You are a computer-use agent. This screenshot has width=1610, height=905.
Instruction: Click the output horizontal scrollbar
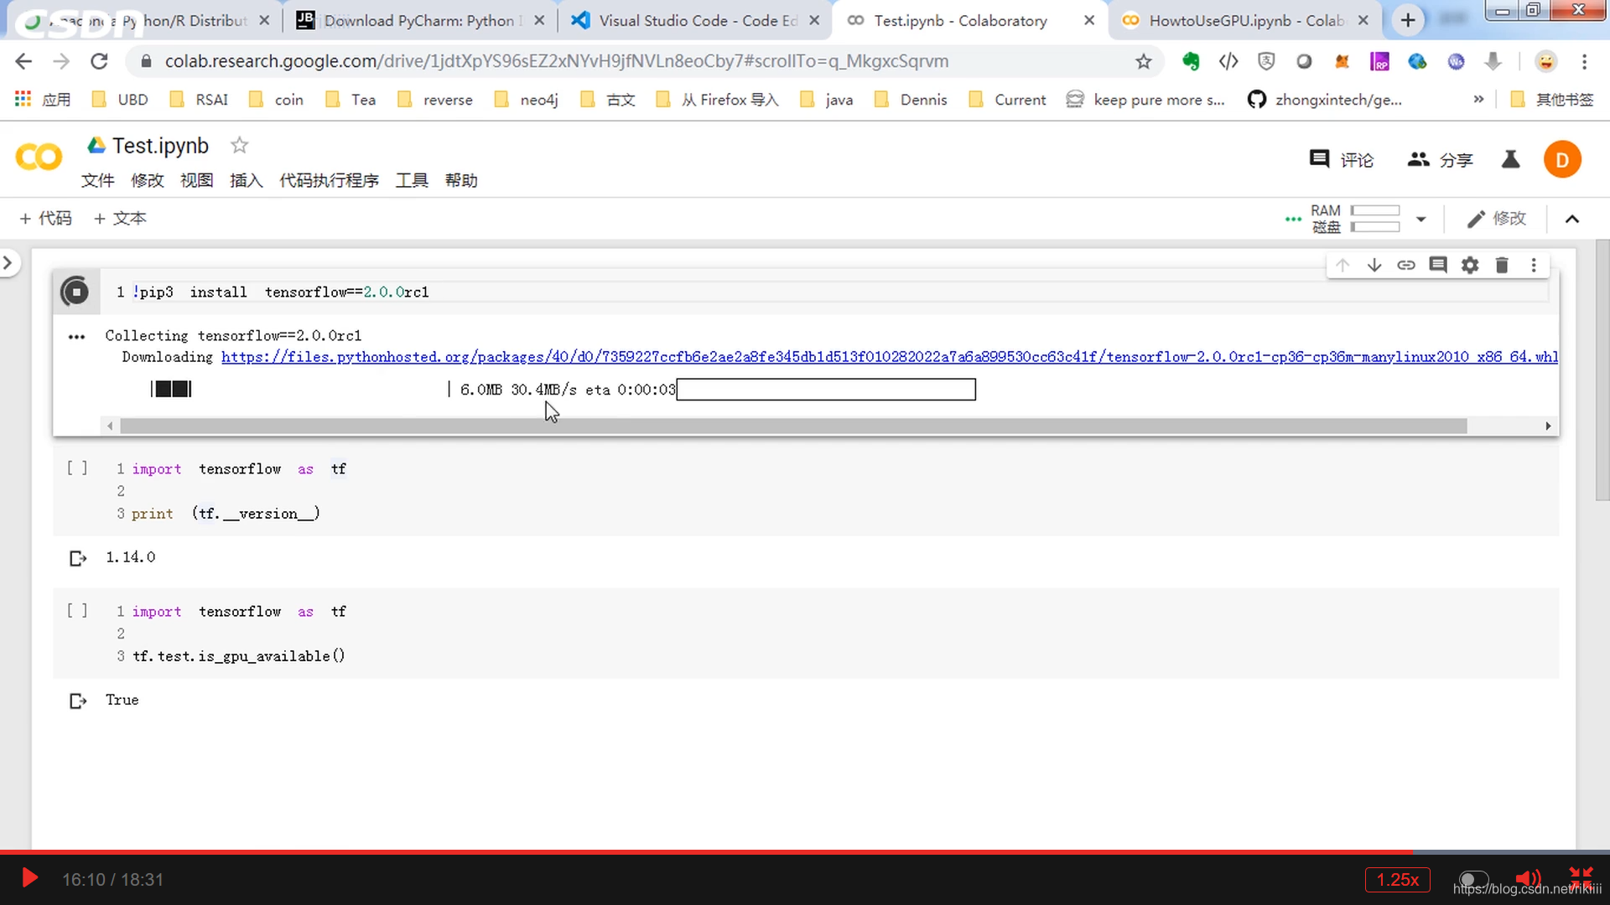[x=793, y=427]
